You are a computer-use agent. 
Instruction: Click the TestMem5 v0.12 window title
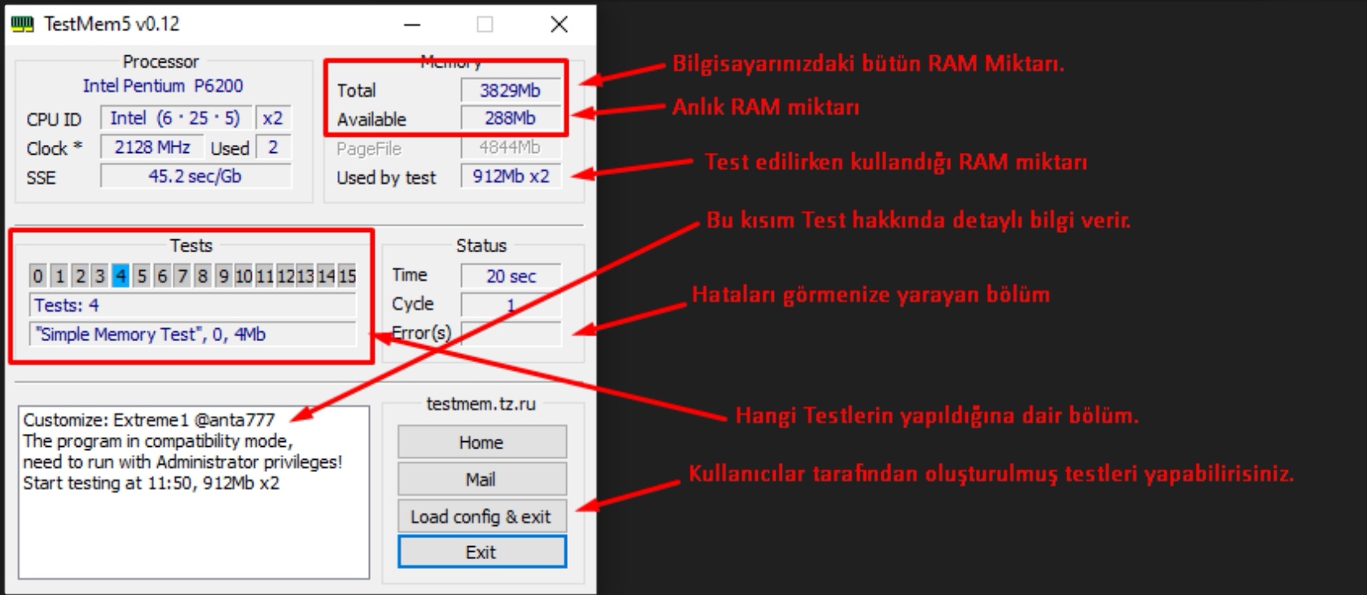pos(112,24)
